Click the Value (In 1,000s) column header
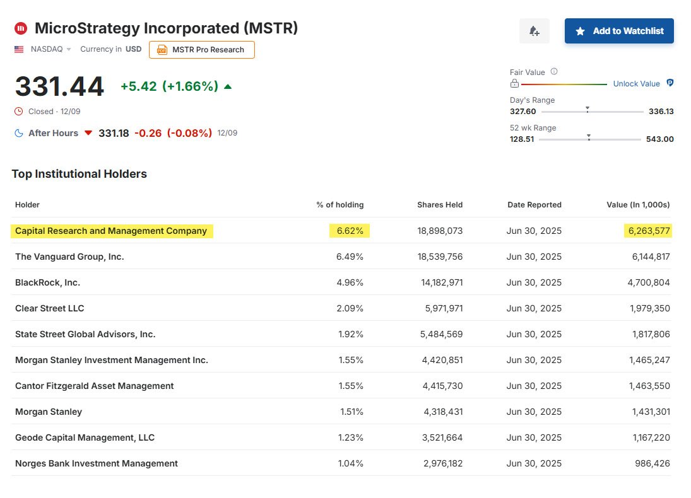Image resolution: width=691 pixels, height=498 pixels. point(638,205)
